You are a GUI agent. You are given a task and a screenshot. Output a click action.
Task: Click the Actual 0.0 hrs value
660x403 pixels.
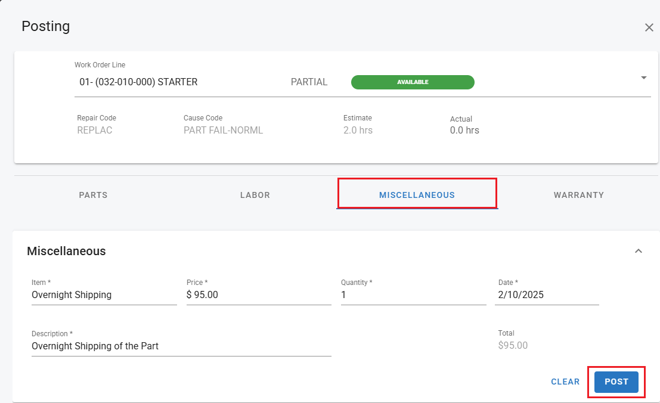tap(464, 130)
